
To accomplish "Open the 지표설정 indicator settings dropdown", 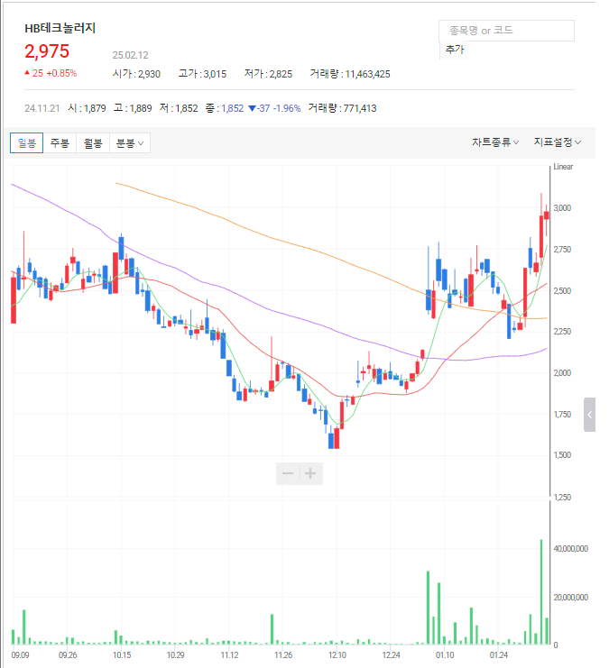I will click(557, 142).
